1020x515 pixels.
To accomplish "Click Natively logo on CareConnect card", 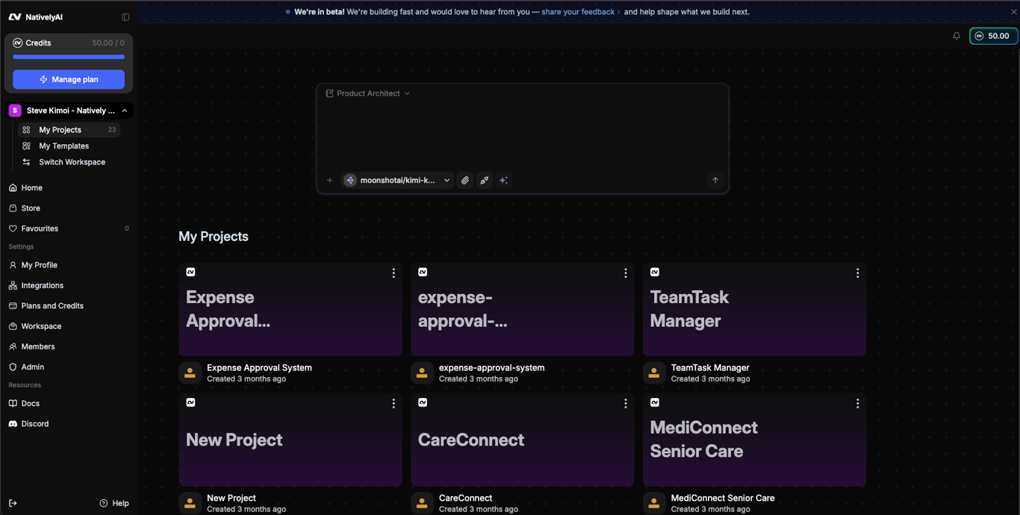I will (423, 402).
